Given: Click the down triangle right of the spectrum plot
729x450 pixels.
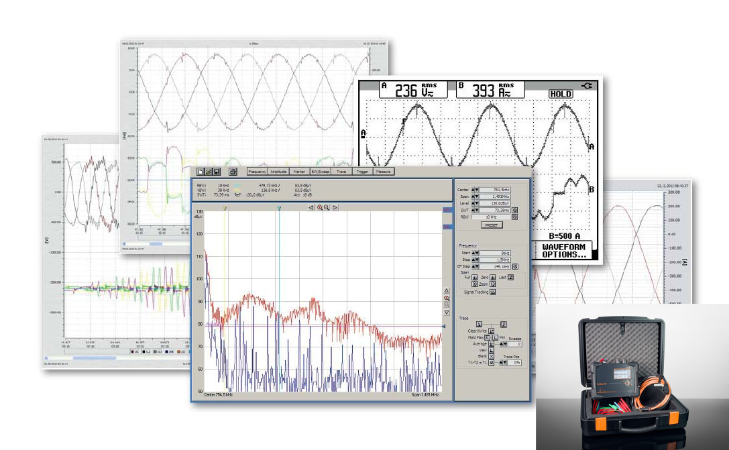Looking at the screenshot, I should [447, 313].
